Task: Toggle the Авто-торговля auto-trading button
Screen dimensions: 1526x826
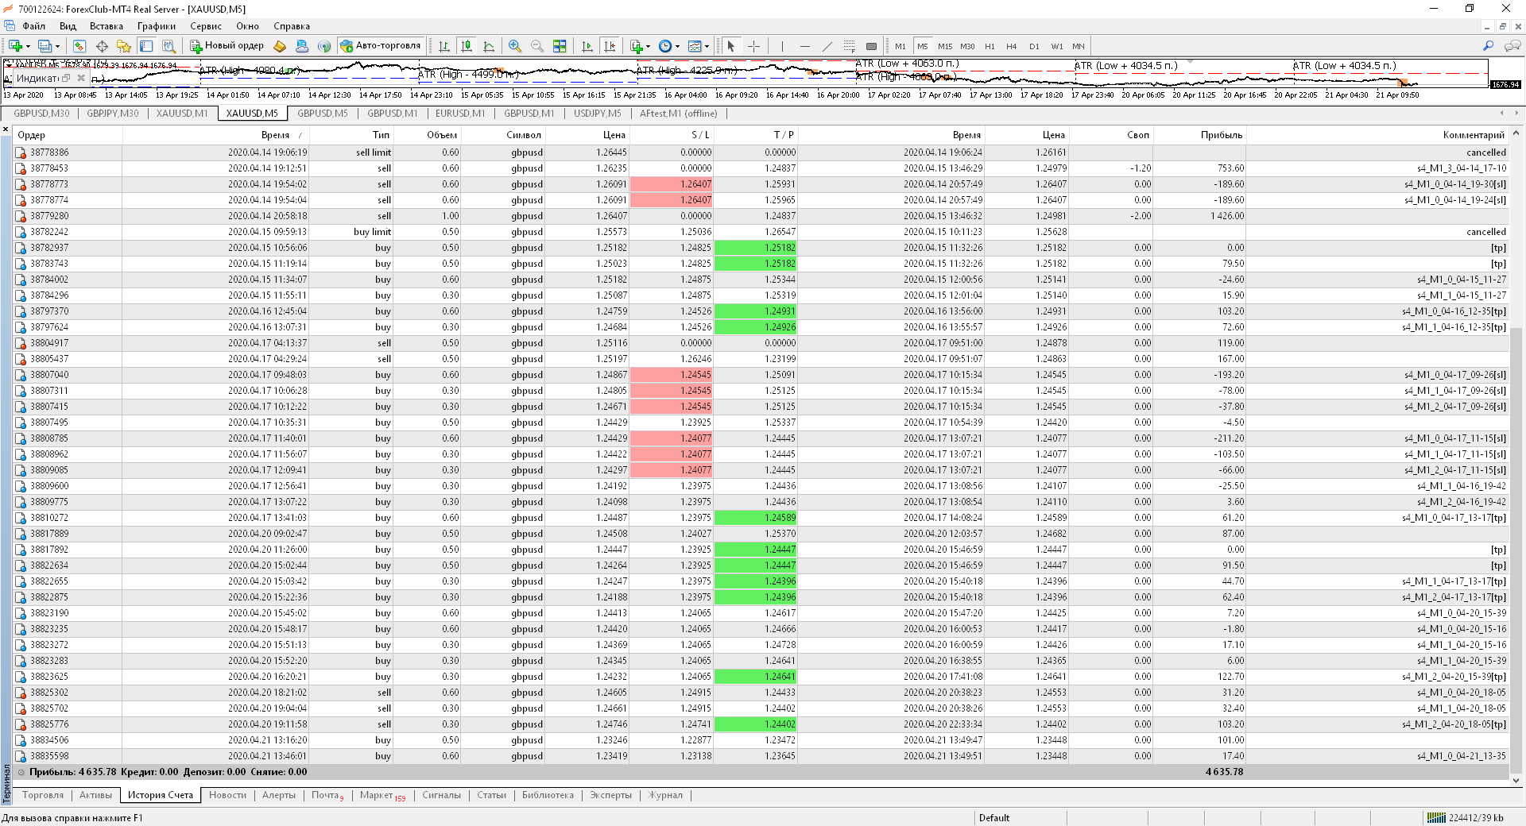Action: point(381,46)
